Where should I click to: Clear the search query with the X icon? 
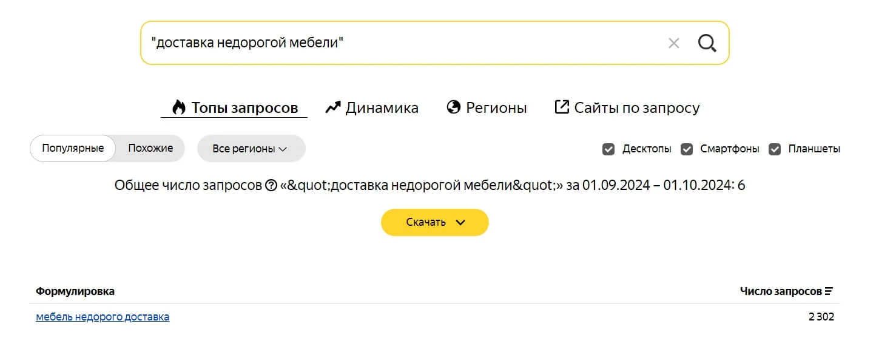click(x=673, y=43)
